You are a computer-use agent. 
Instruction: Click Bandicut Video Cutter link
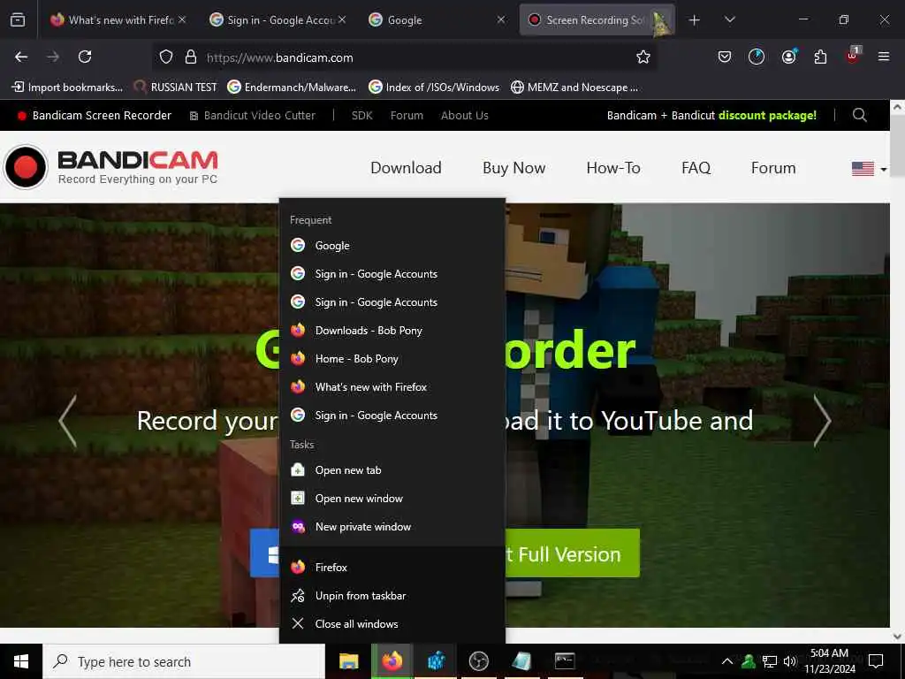(x=253, y=116)
